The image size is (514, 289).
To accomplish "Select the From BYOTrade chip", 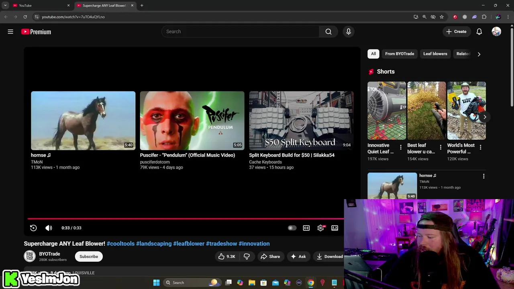I will click(x=400, y=54).
